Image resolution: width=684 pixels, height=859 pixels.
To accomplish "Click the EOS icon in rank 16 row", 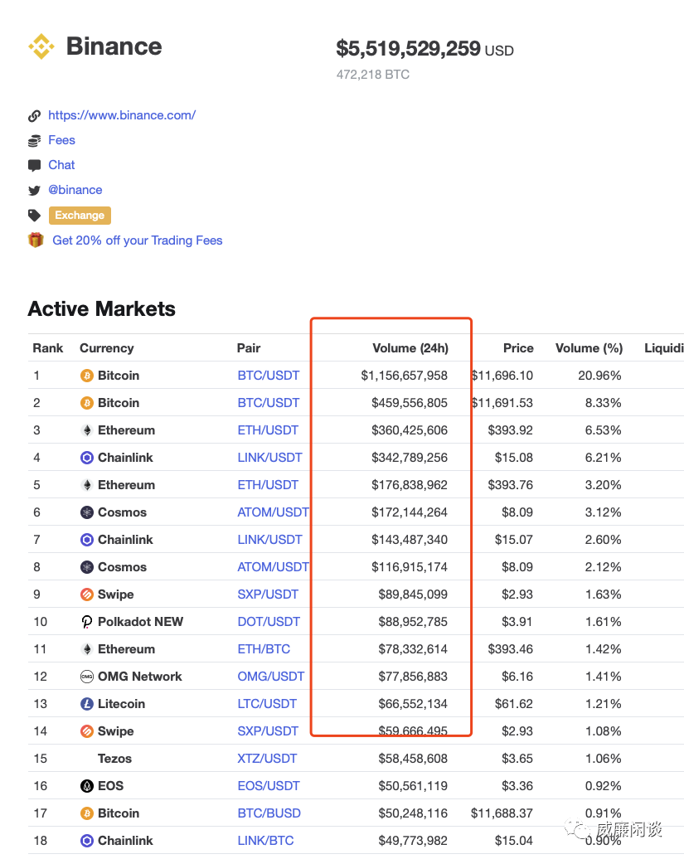I will pyautogui.click(x=86, y=786).
